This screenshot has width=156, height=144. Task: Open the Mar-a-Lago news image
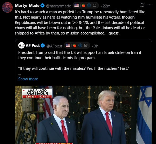click(x=83, y=115)
